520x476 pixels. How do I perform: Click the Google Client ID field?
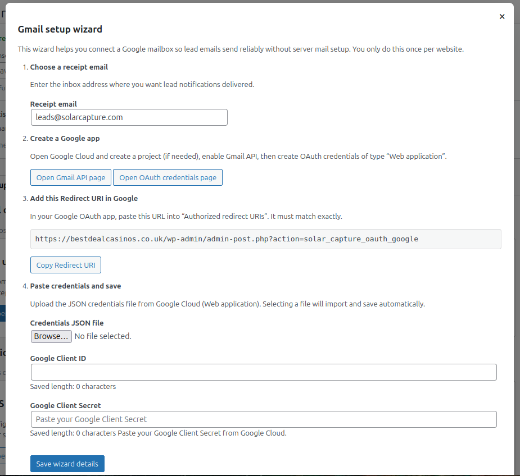click(x=264, y=372)
